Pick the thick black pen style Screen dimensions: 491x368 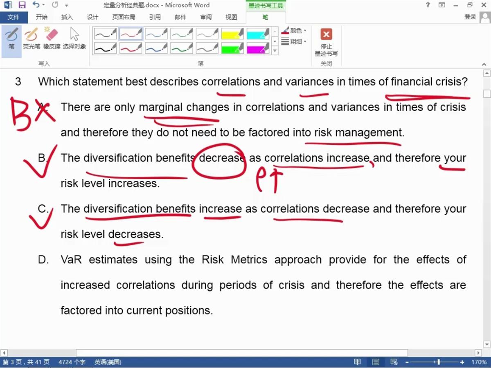pyautogui.click(x=106, y=48)
